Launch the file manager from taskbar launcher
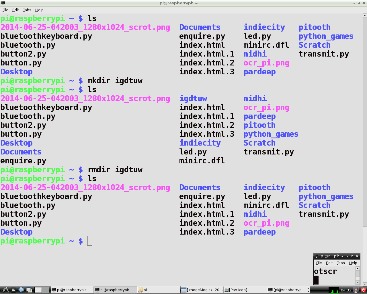The width and height of the screenshot is (367, 294). click(x=13, y=290)
